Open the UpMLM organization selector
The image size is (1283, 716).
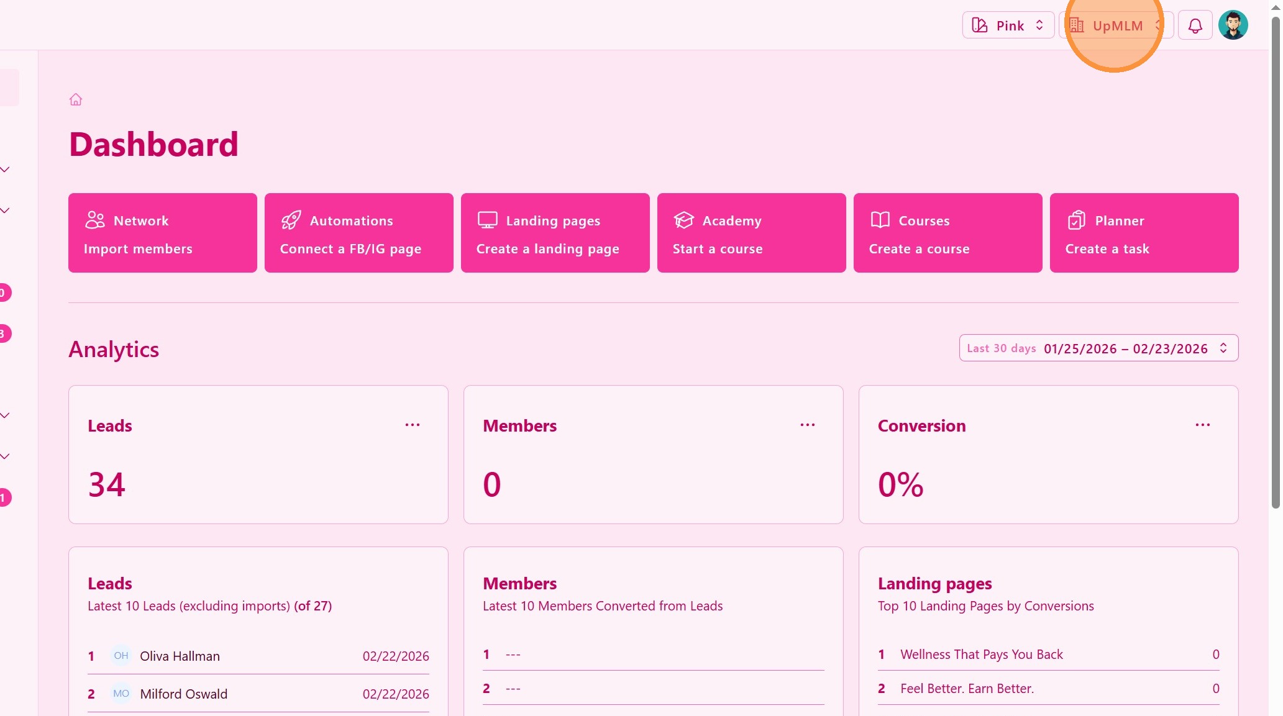tap(1116, 25)
